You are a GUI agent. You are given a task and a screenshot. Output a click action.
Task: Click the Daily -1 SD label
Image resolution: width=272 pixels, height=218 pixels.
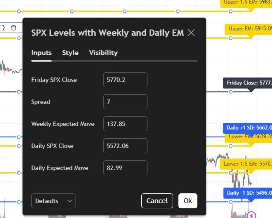point(248,193)
